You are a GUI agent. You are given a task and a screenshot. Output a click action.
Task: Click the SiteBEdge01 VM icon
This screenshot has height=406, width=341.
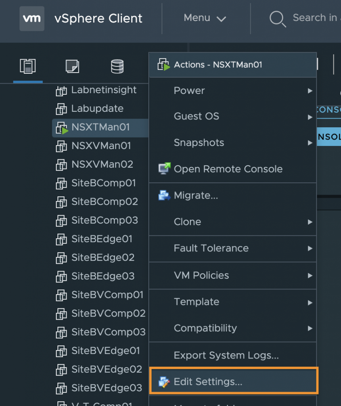[x=61, y=239]
